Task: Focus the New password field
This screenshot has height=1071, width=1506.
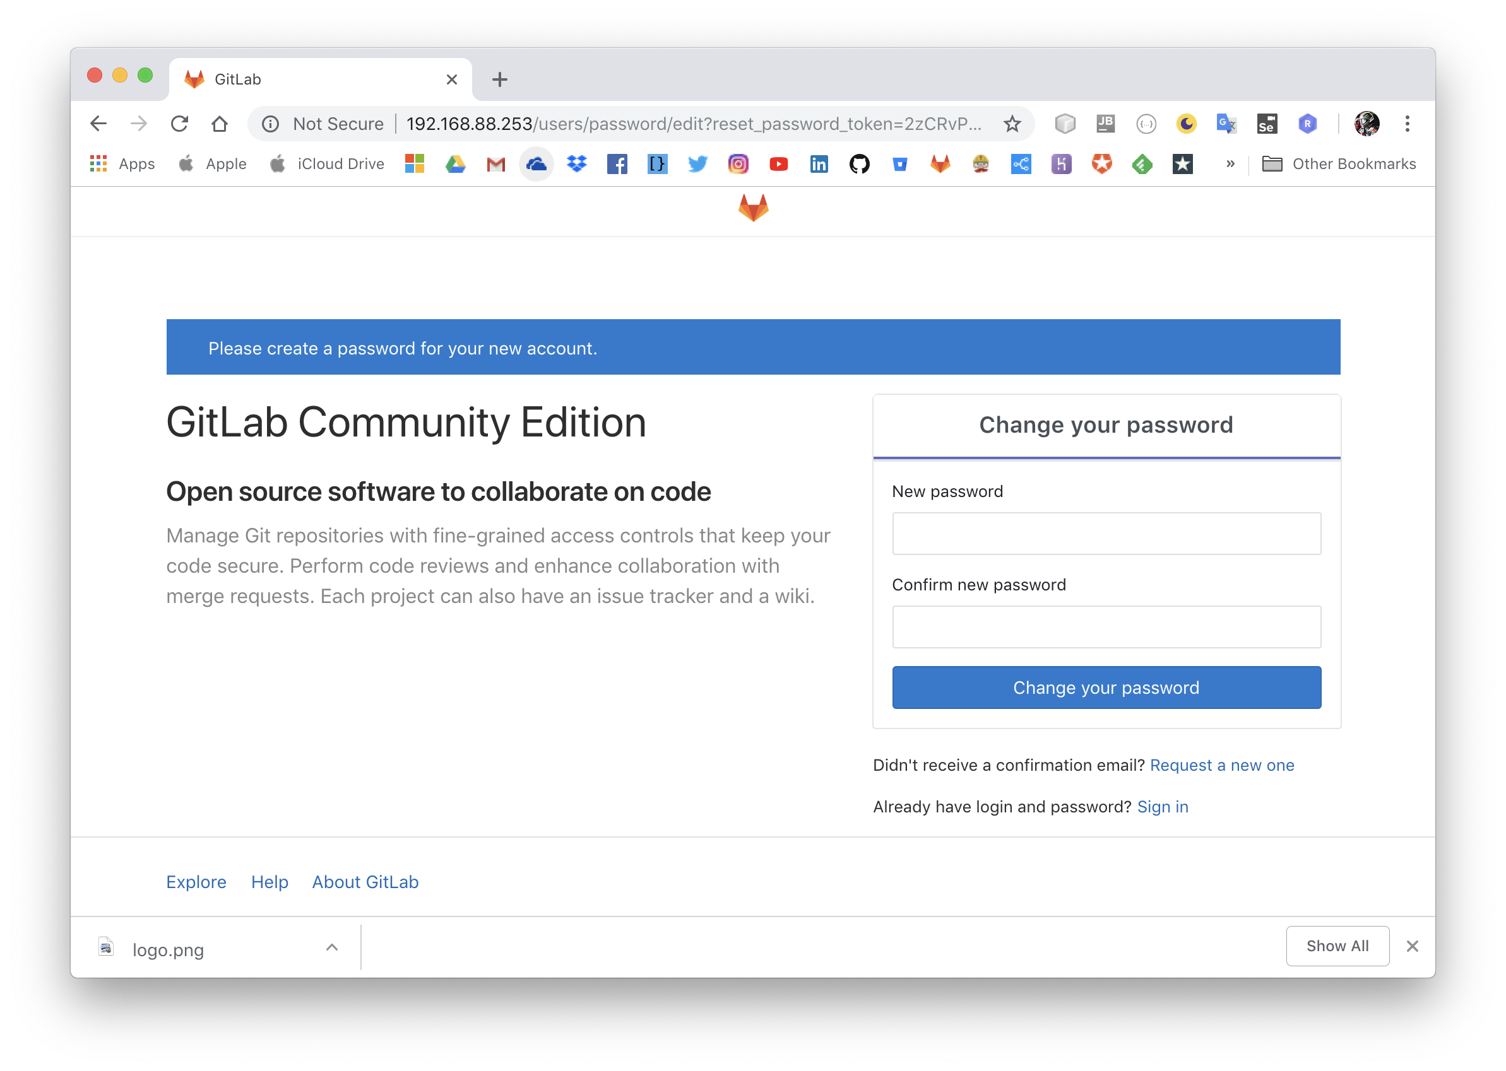Action: [1106, 534]
